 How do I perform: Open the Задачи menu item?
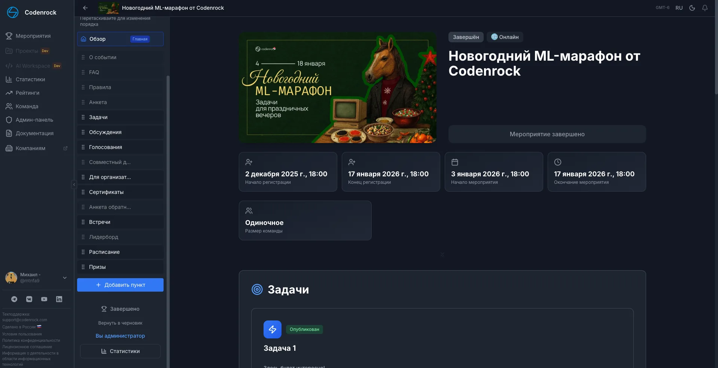pos(98,117)
